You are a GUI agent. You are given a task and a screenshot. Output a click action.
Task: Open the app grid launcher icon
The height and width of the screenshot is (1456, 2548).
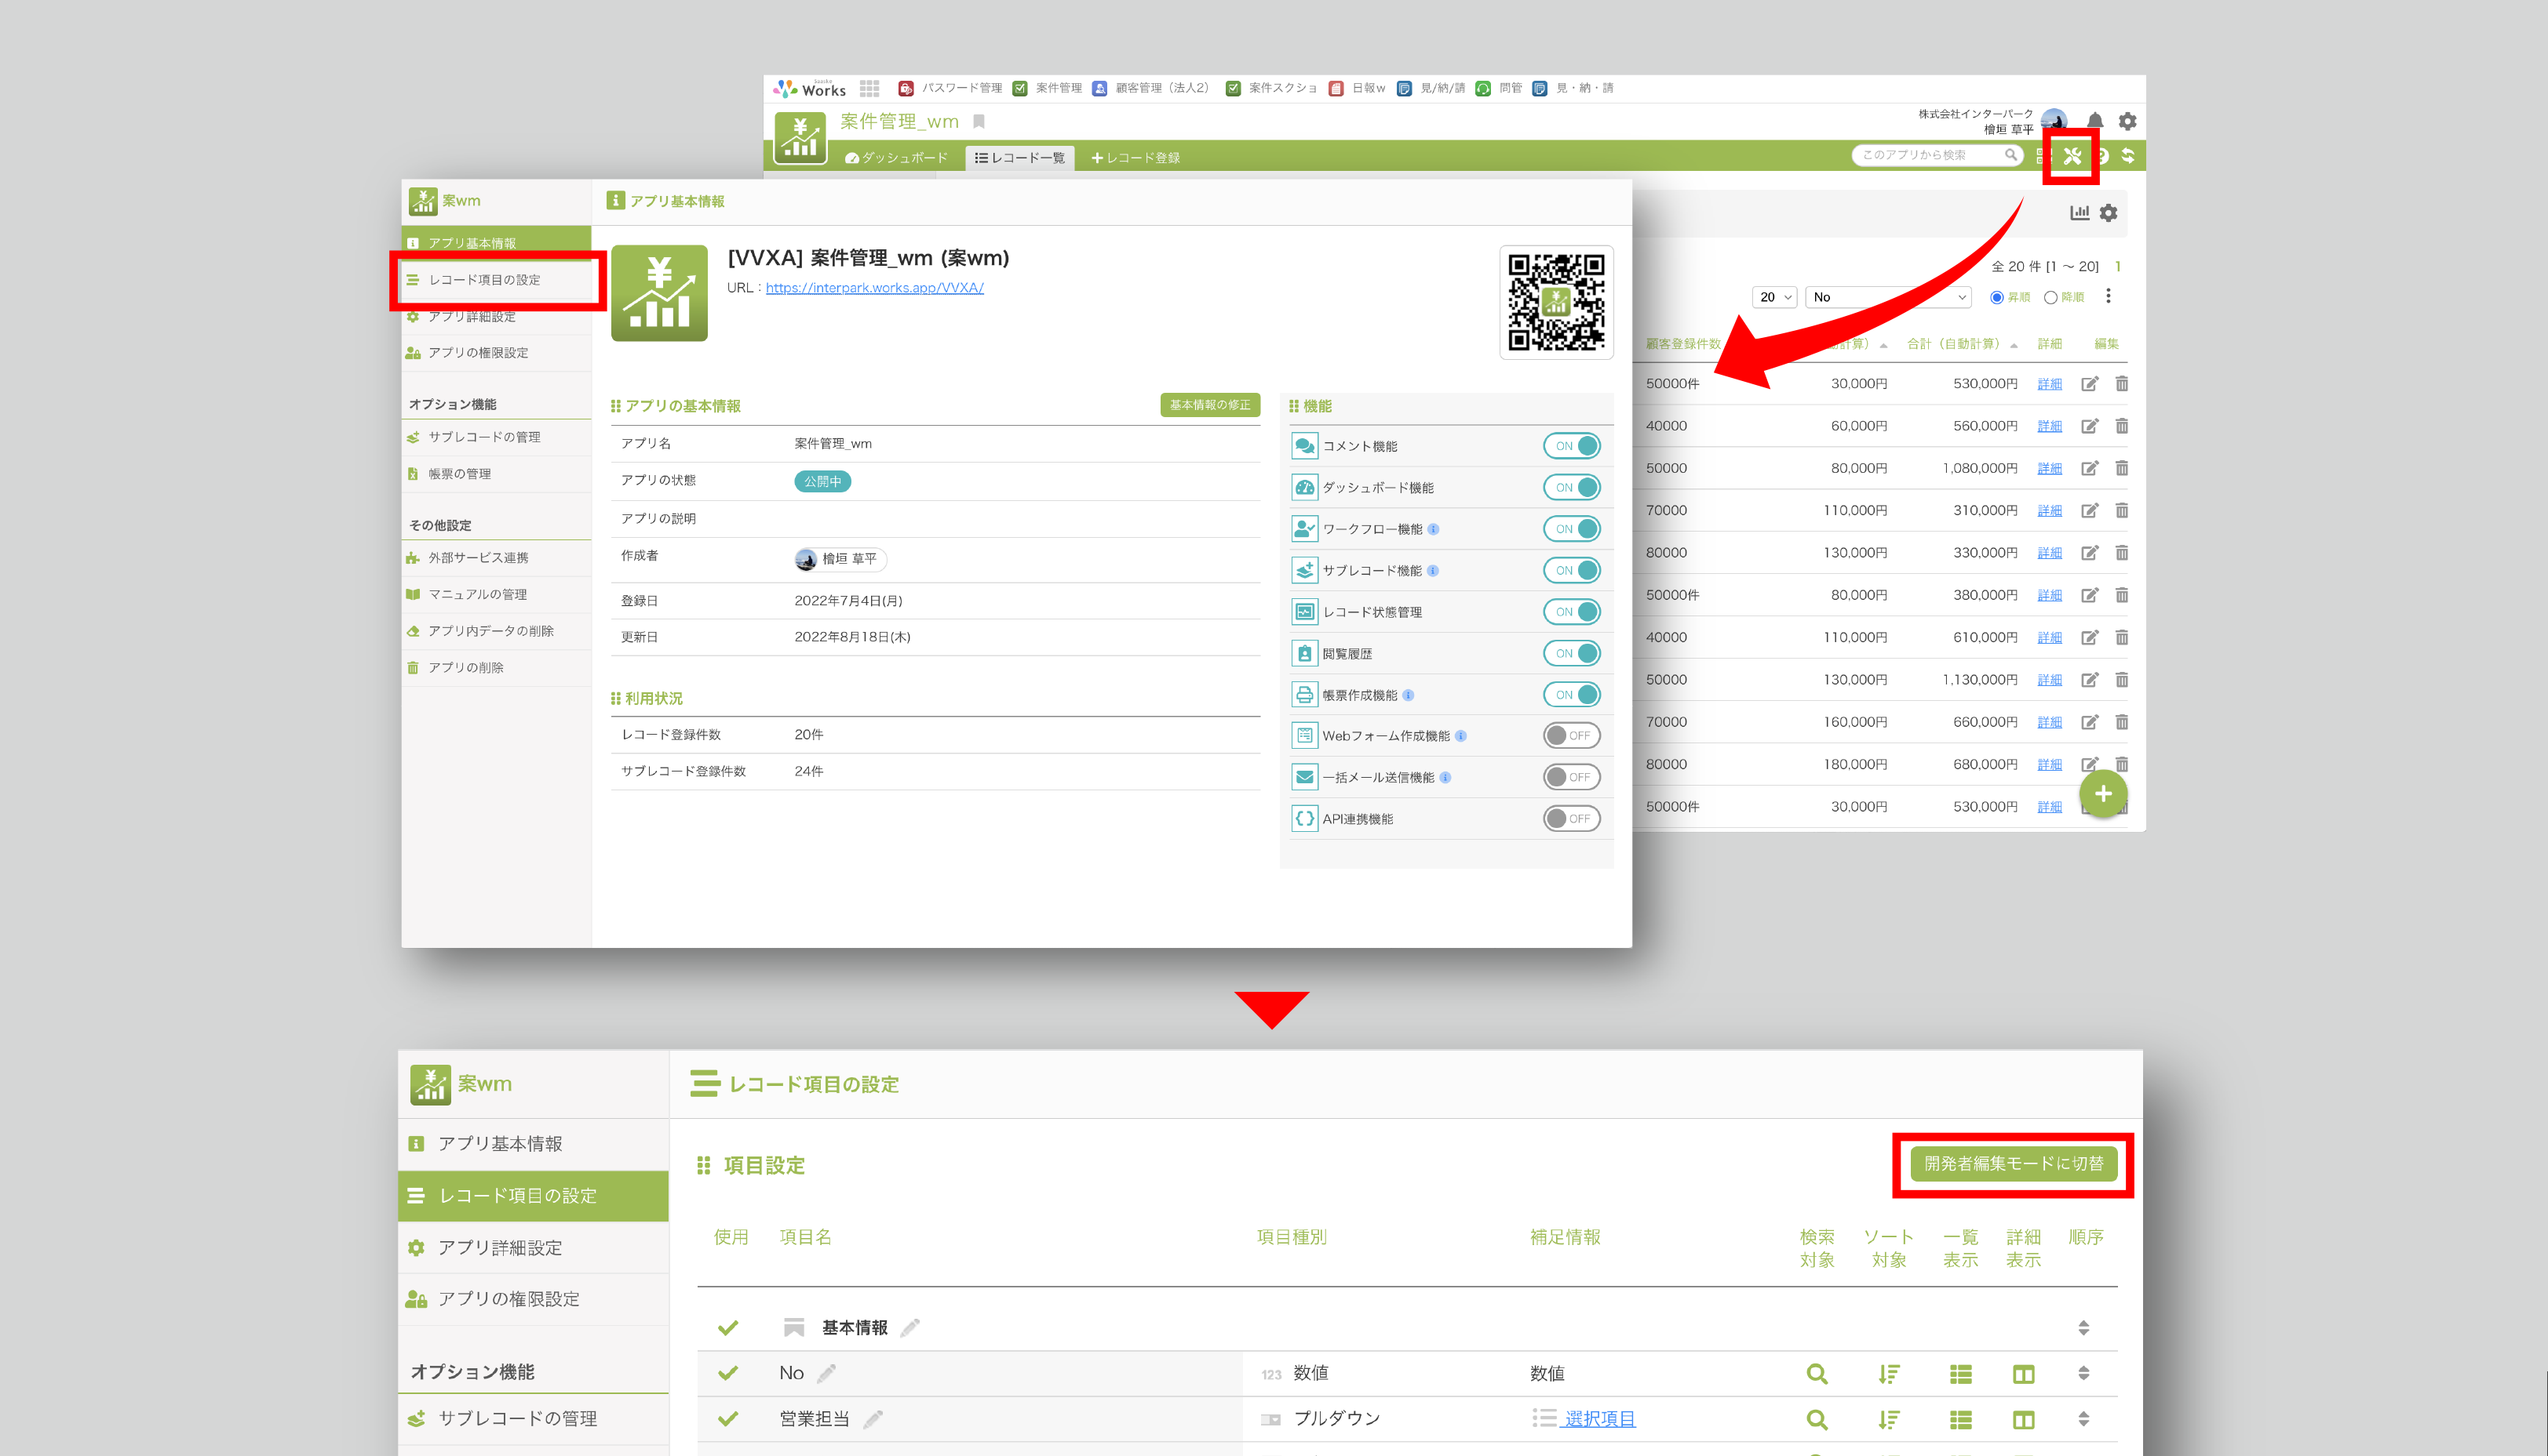click(x=869, y=88)
